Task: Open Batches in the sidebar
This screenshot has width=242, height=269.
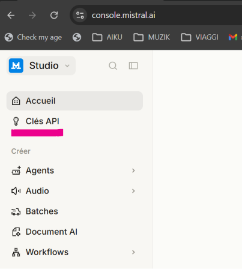Action: click(x=74, y=211)
